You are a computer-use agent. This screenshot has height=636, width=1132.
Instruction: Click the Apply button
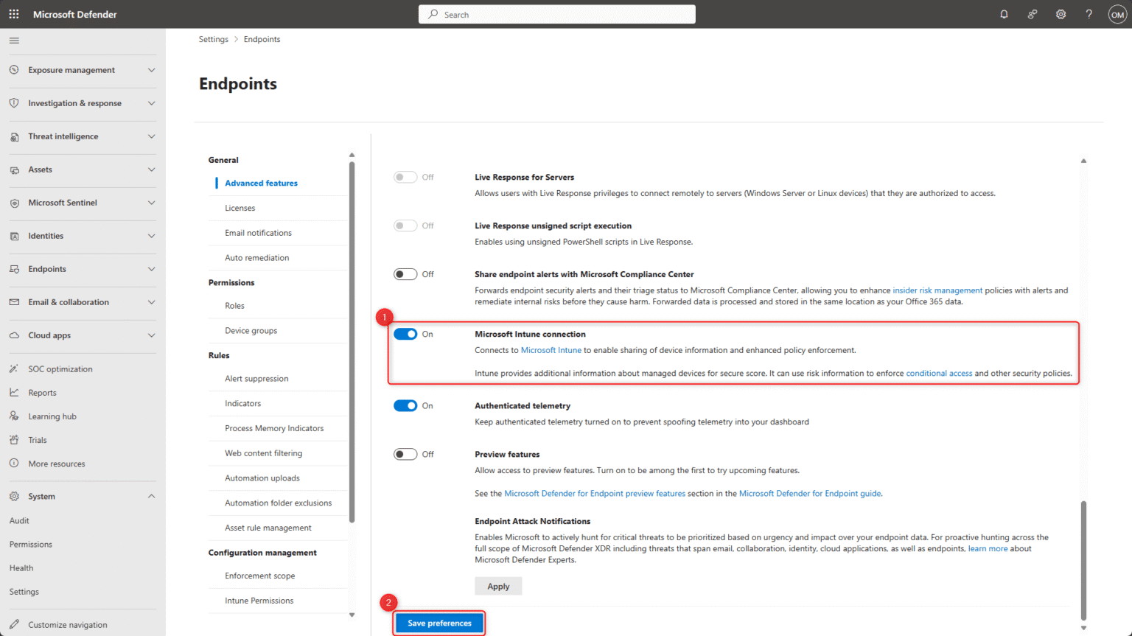click(498, 586)
